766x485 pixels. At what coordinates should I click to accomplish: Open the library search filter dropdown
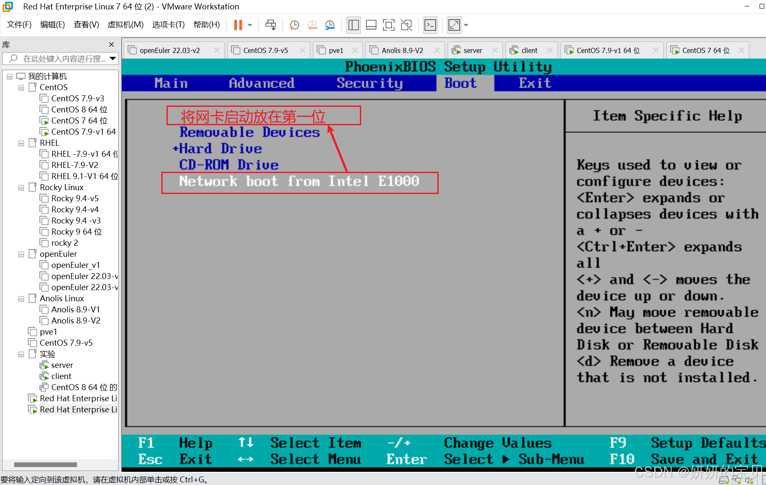[113, 59]
